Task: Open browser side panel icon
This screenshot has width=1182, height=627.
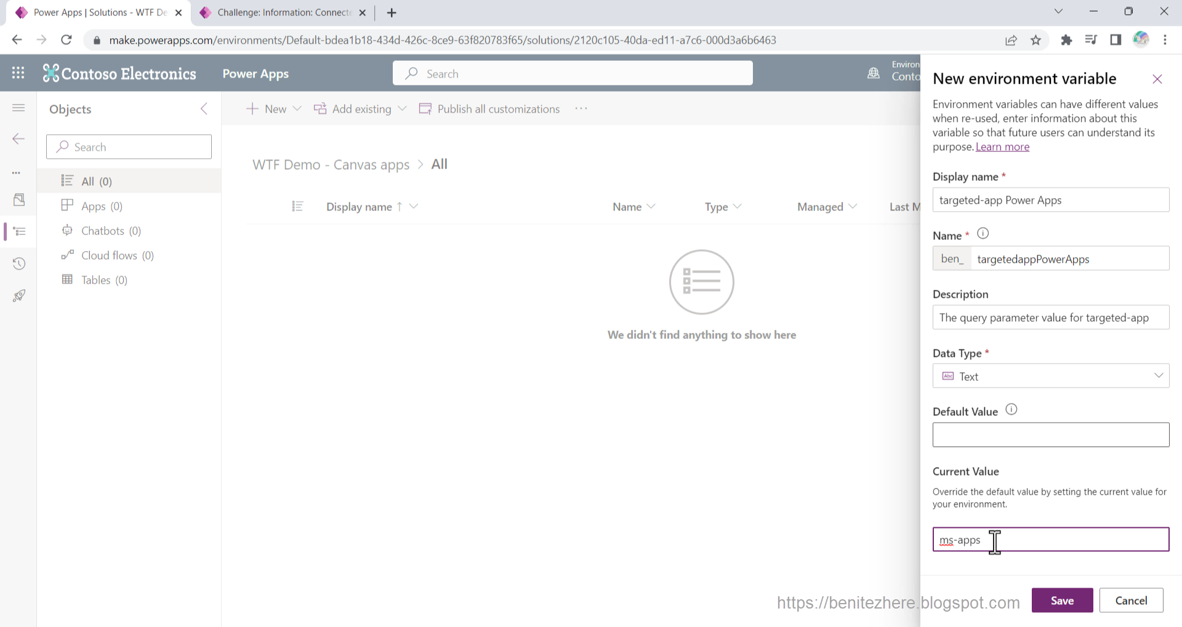Action: [x=1116, y=40]
